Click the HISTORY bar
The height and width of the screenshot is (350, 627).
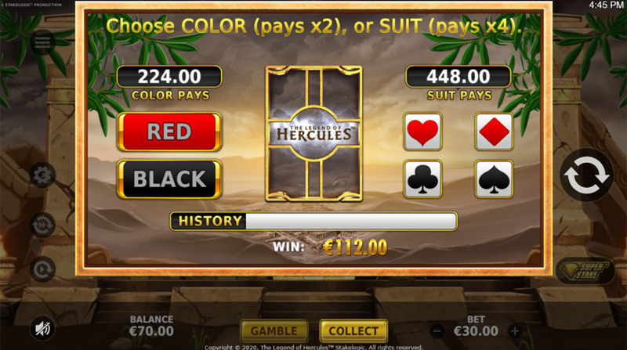[314, 222]
